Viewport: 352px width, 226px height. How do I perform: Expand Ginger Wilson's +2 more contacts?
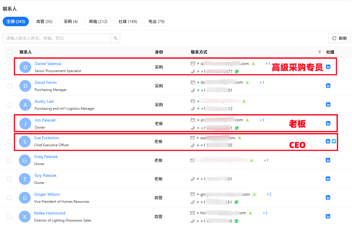(269, 194)
